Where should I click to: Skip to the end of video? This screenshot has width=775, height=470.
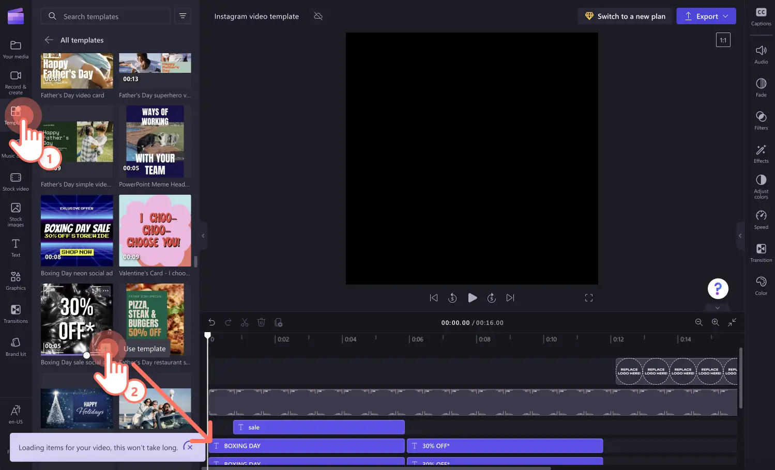coord(510,297)
